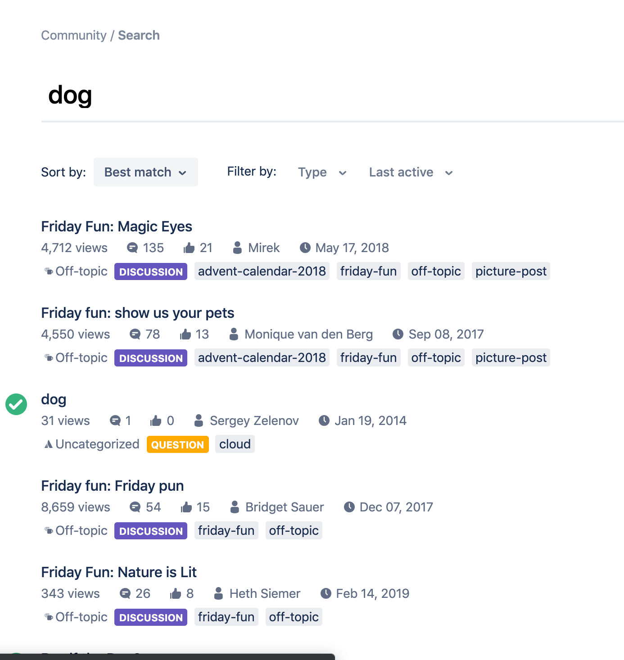Open the Best match sort dropdown
This screenshot has width=624, height=660.
tap(145, 172)
